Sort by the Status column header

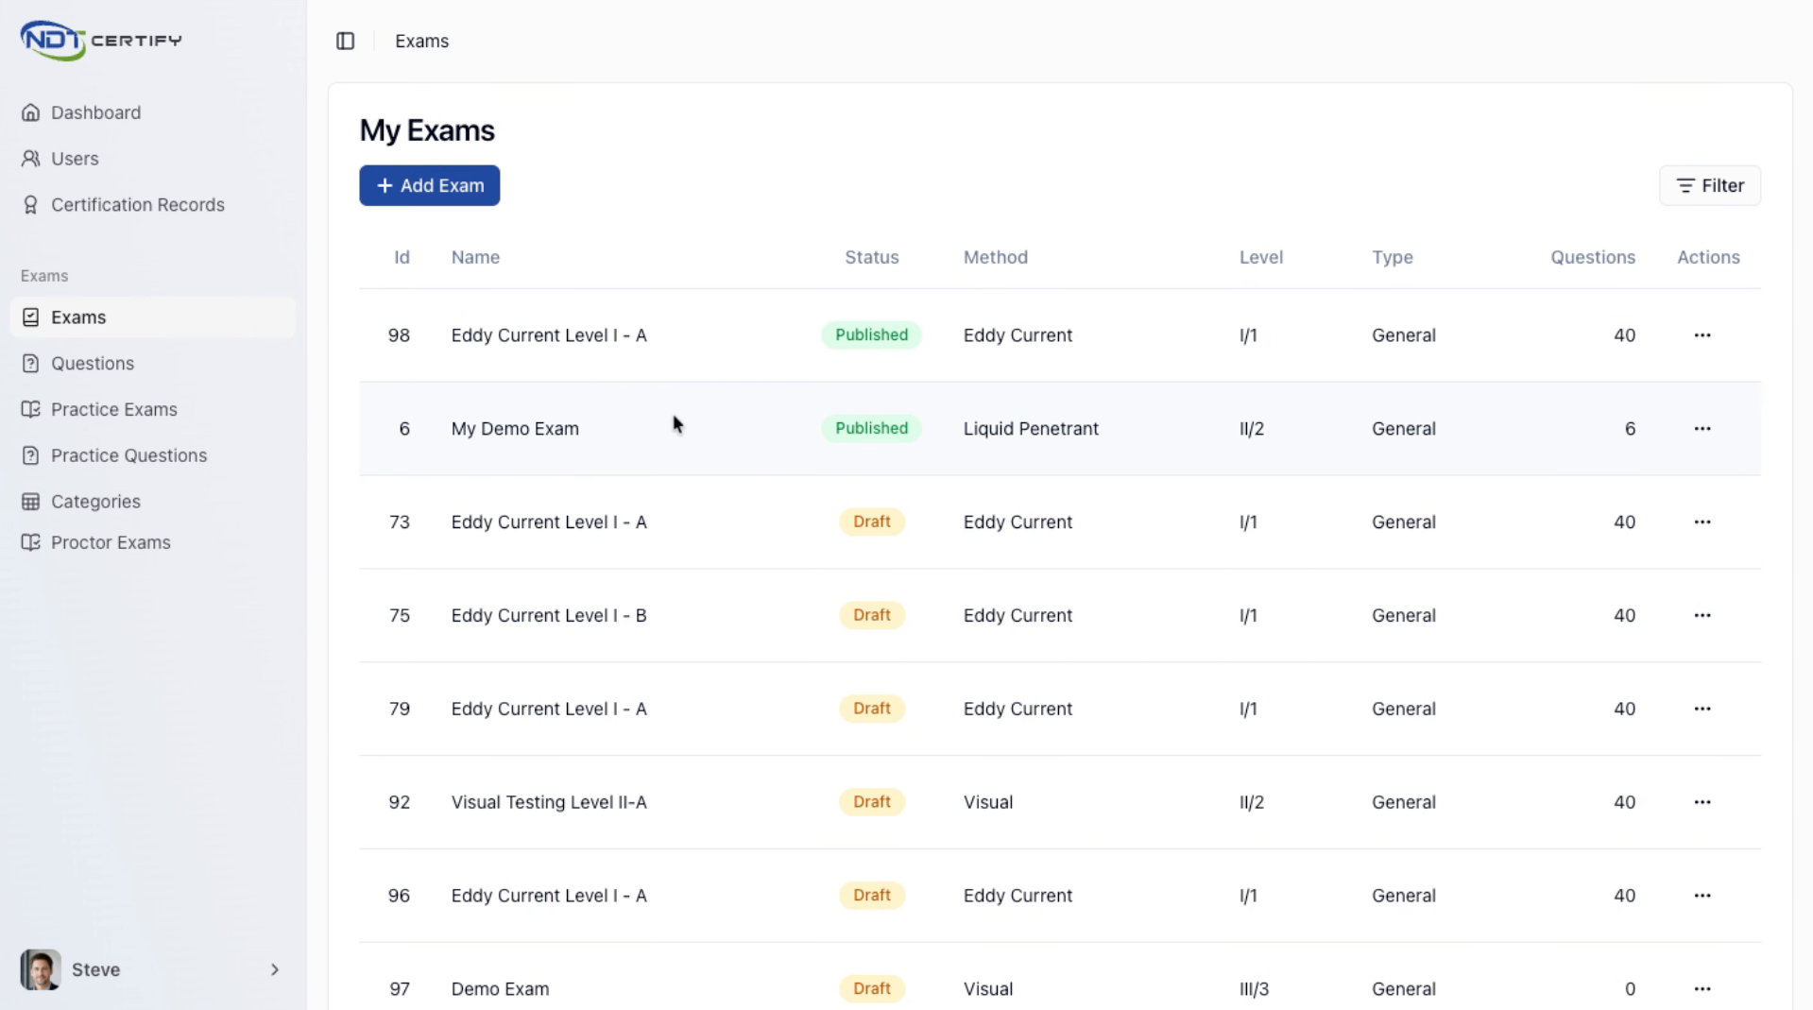pyautogui.click(x=871, y=257)
